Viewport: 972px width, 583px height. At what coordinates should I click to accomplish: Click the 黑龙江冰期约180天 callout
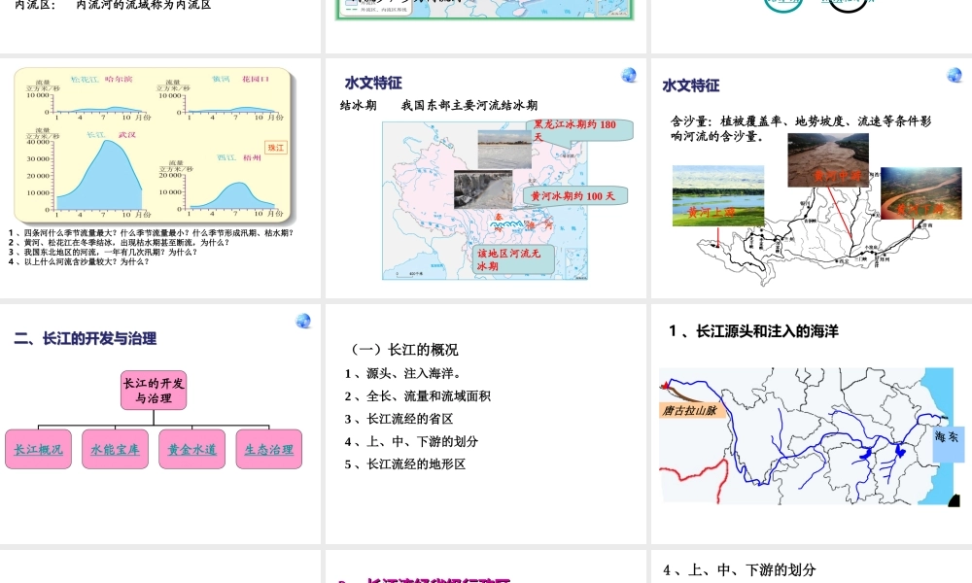pos(580,131)
